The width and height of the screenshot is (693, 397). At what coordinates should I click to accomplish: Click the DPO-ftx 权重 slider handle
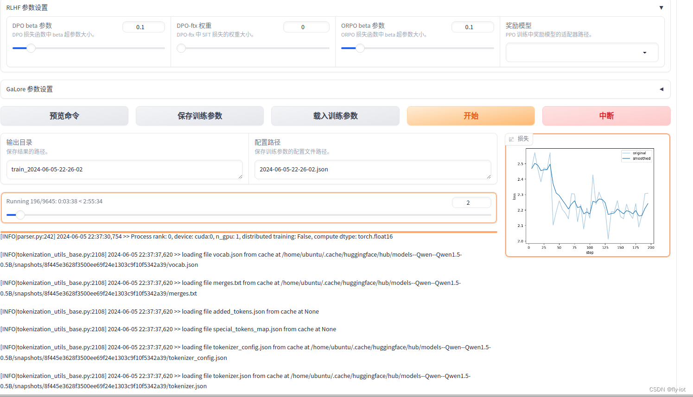tap(181, 48)
